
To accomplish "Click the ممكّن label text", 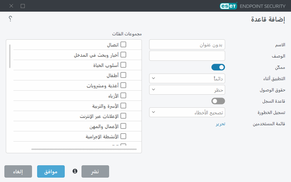I will pyautogui.click(x=280, y=67).
